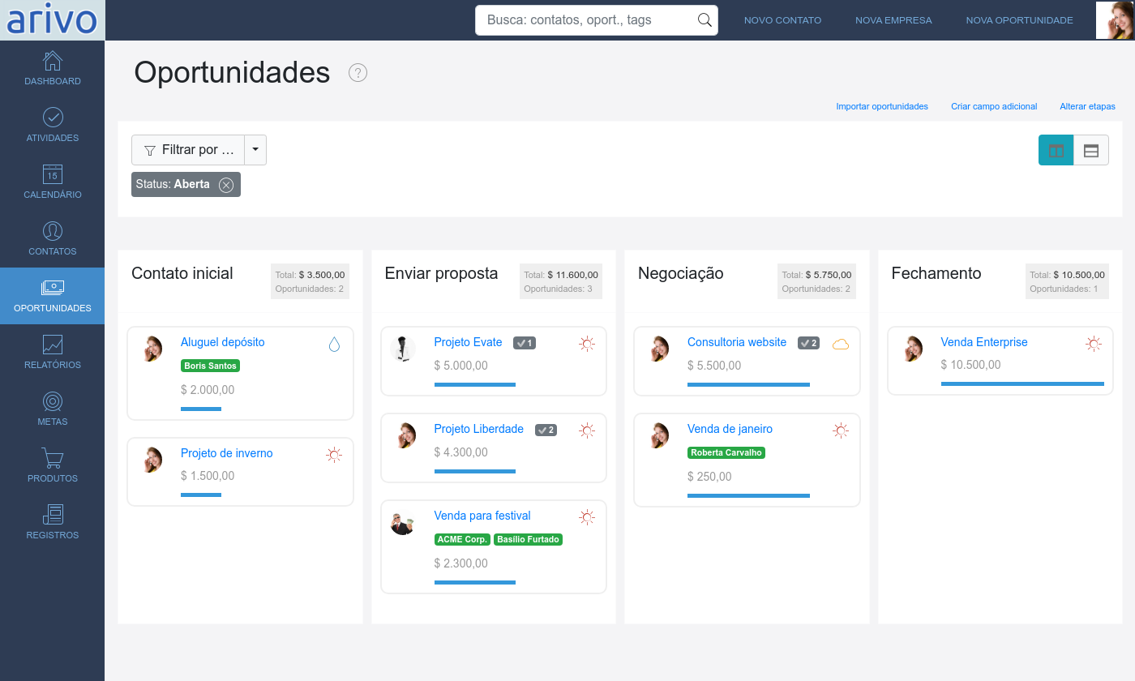Image resolution: width=1135 pixels, height=681 pixels.
Task: Click the help question mark icon
Action: (x=358, y=73)
